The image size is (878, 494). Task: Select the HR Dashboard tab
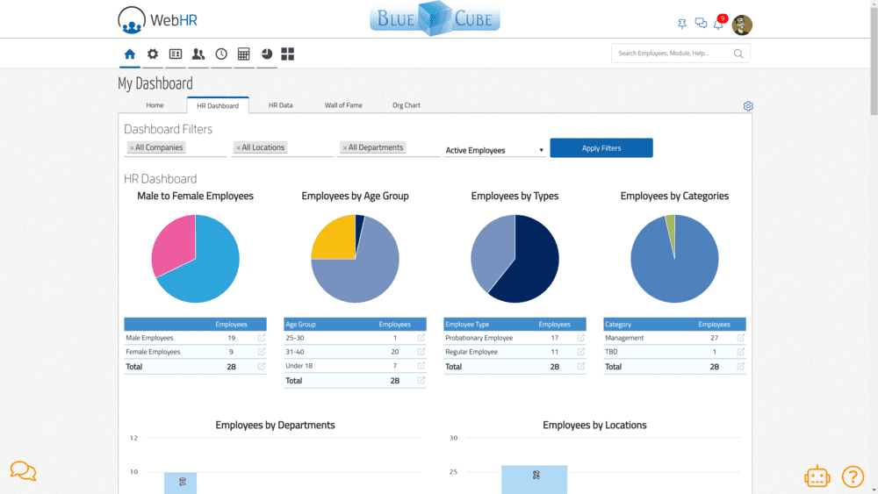click(x=218, y=106)
